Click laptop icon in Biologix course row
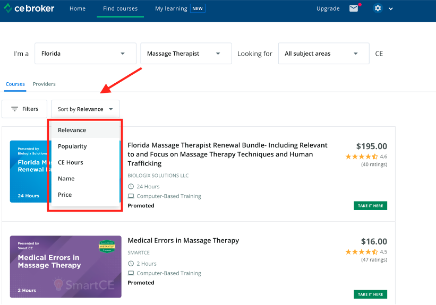The image size is (436, 305). tap(131, 196)
